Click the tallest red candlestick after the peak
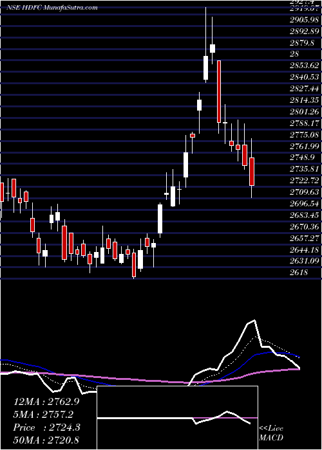 point(219,91)
